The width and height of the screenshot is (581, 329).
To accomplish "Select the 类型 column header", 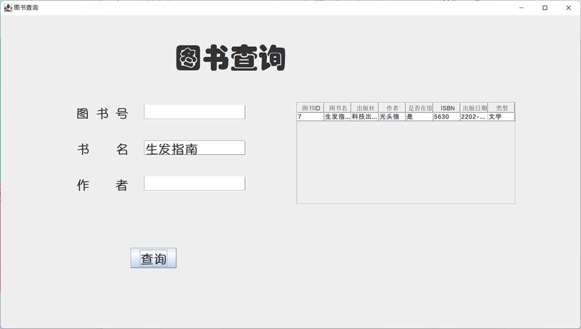I will tap(501, 108).
